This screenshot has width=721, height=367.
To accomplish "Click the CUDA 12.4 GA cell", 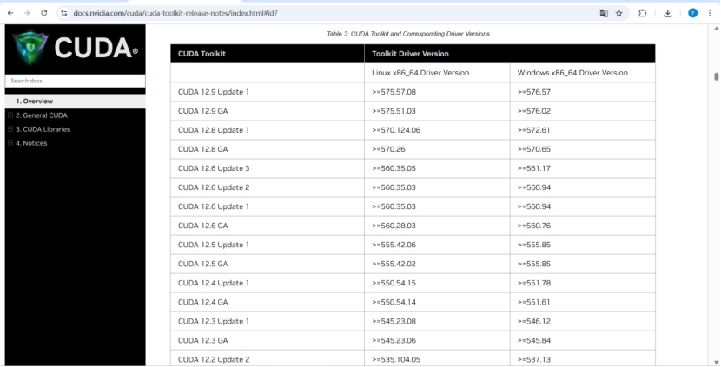I will (268, 302).
